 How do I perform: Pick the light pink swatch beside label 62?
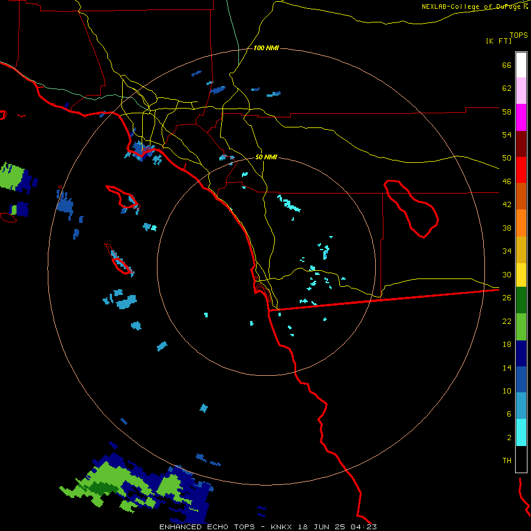[x=521, y=91]
